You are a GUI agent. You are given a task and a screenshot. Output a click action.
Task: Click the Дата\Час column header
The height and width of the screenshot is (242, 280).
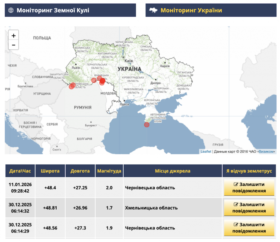pos(20,171)
